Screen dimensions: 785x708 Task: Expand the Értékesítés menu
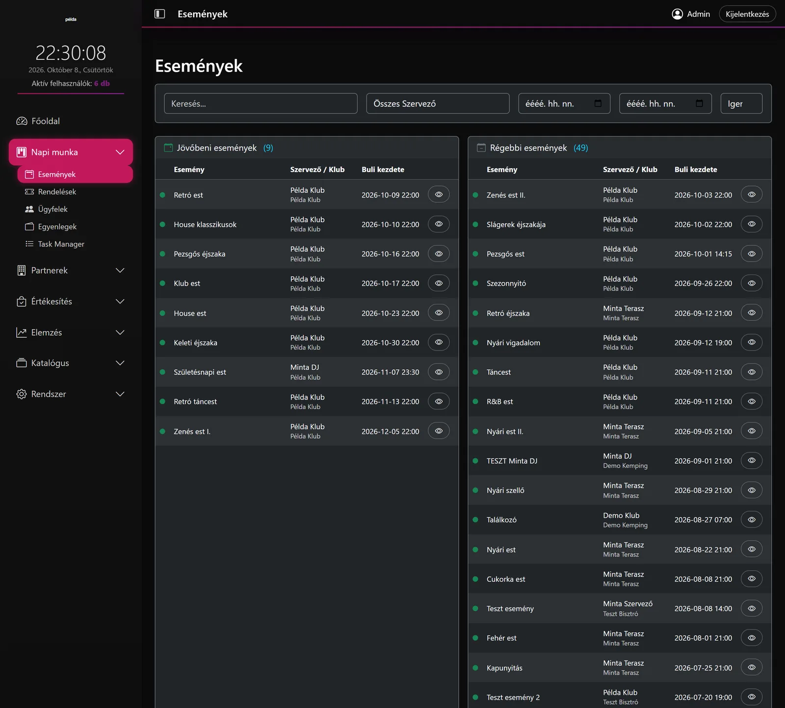[71, 302]
